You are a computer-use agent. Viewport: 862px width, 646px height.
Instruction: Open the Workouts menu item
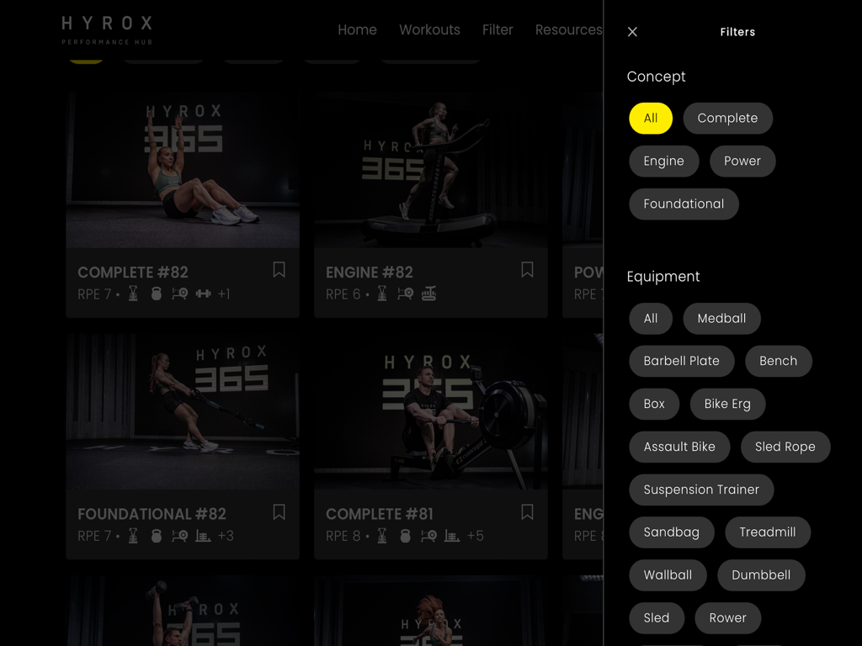pyautogui.click(x=429, y=29)
